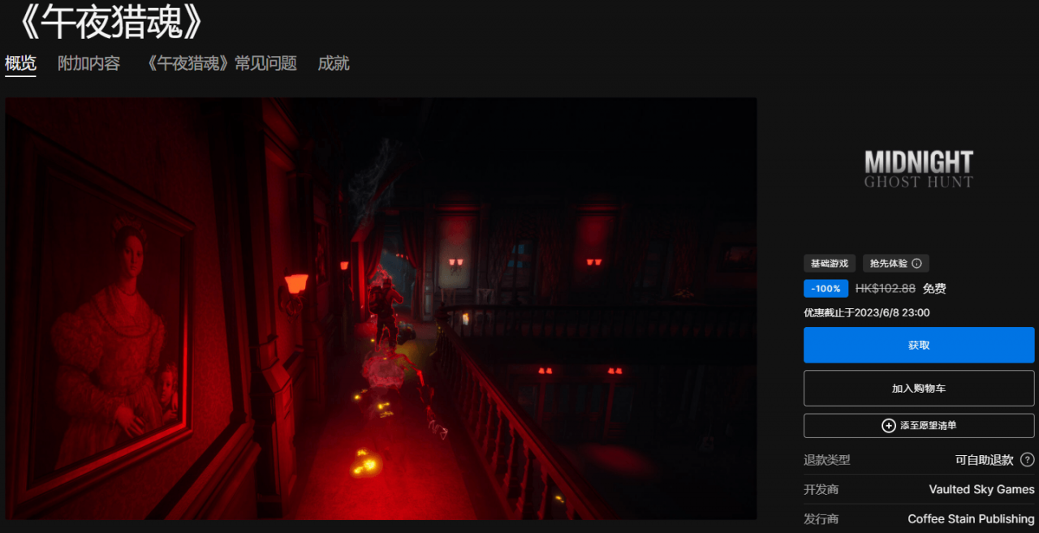Click the 可自助退款 refund text
Image resolution: width=1039 pixels, height=533 pixels.
(x=984, y=460)
